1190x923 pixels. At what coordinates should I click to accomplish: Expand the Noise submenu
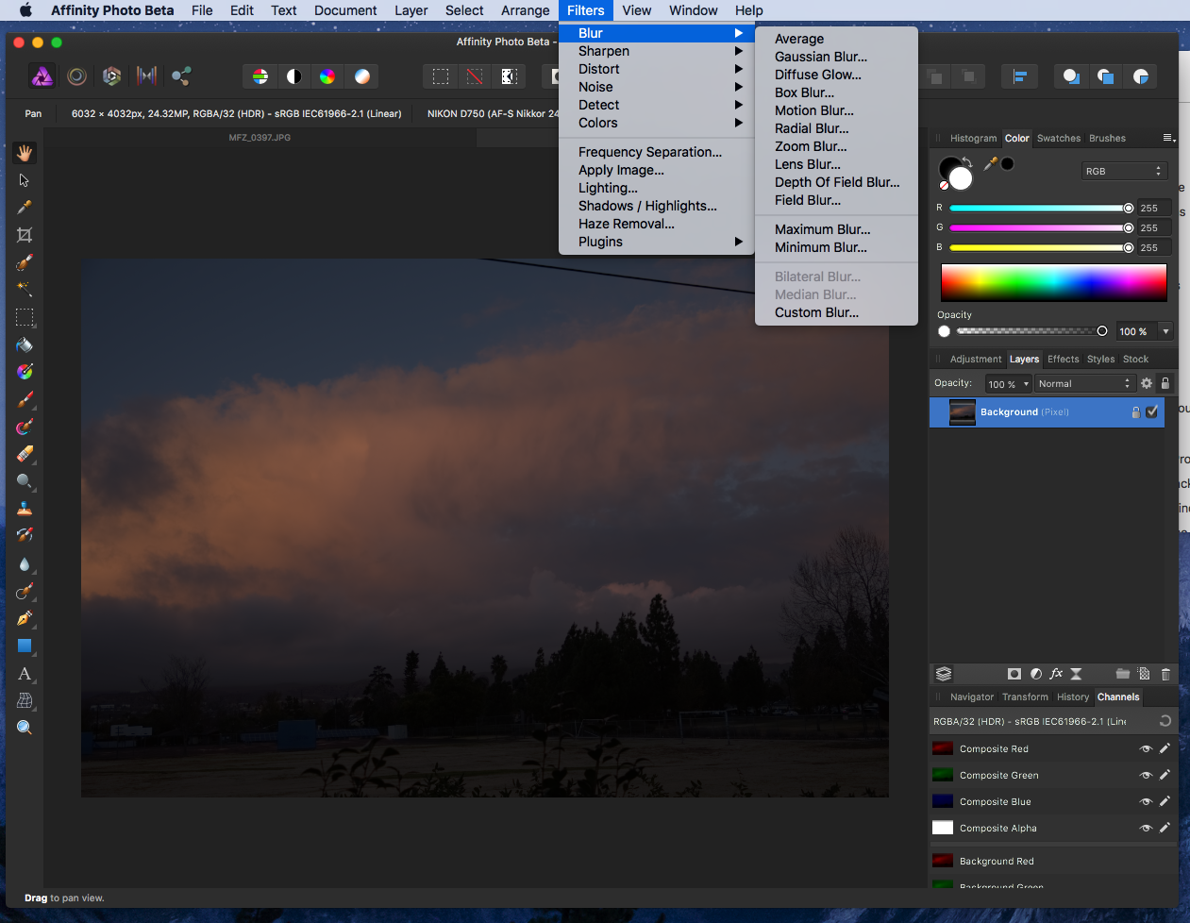click(x=657, y=87)
